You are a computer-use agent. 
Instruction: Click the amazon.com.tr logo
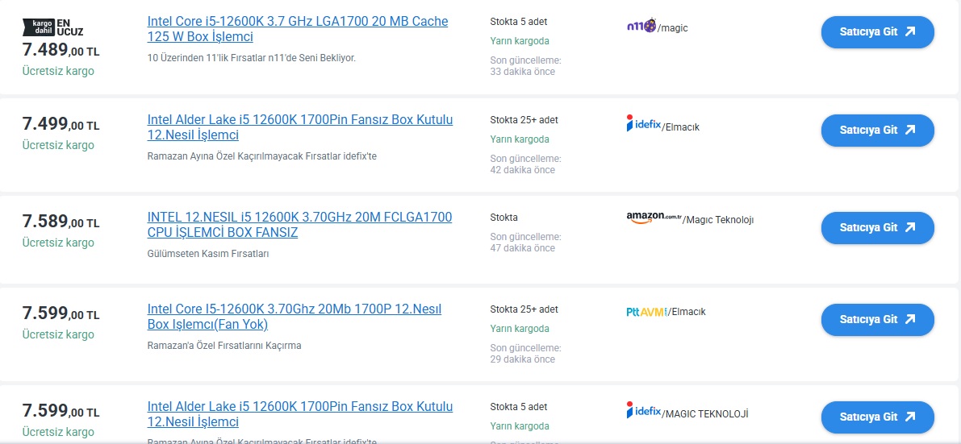[654, 218]
